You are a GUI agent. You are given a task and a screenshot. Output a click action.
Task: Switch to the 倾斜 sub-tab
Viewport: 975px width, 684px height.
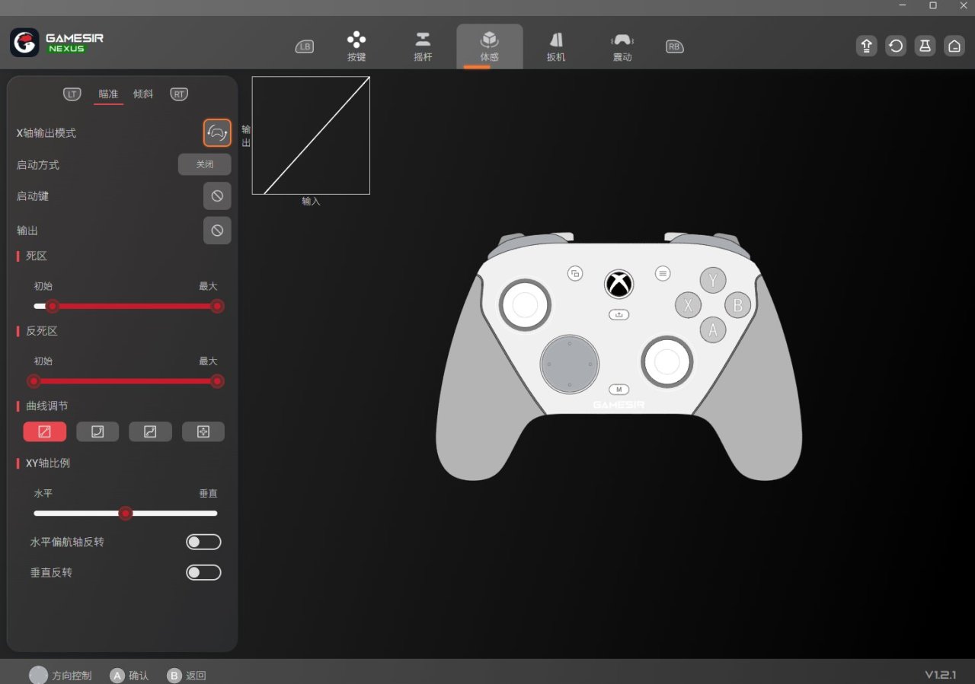tap(143, 94)
